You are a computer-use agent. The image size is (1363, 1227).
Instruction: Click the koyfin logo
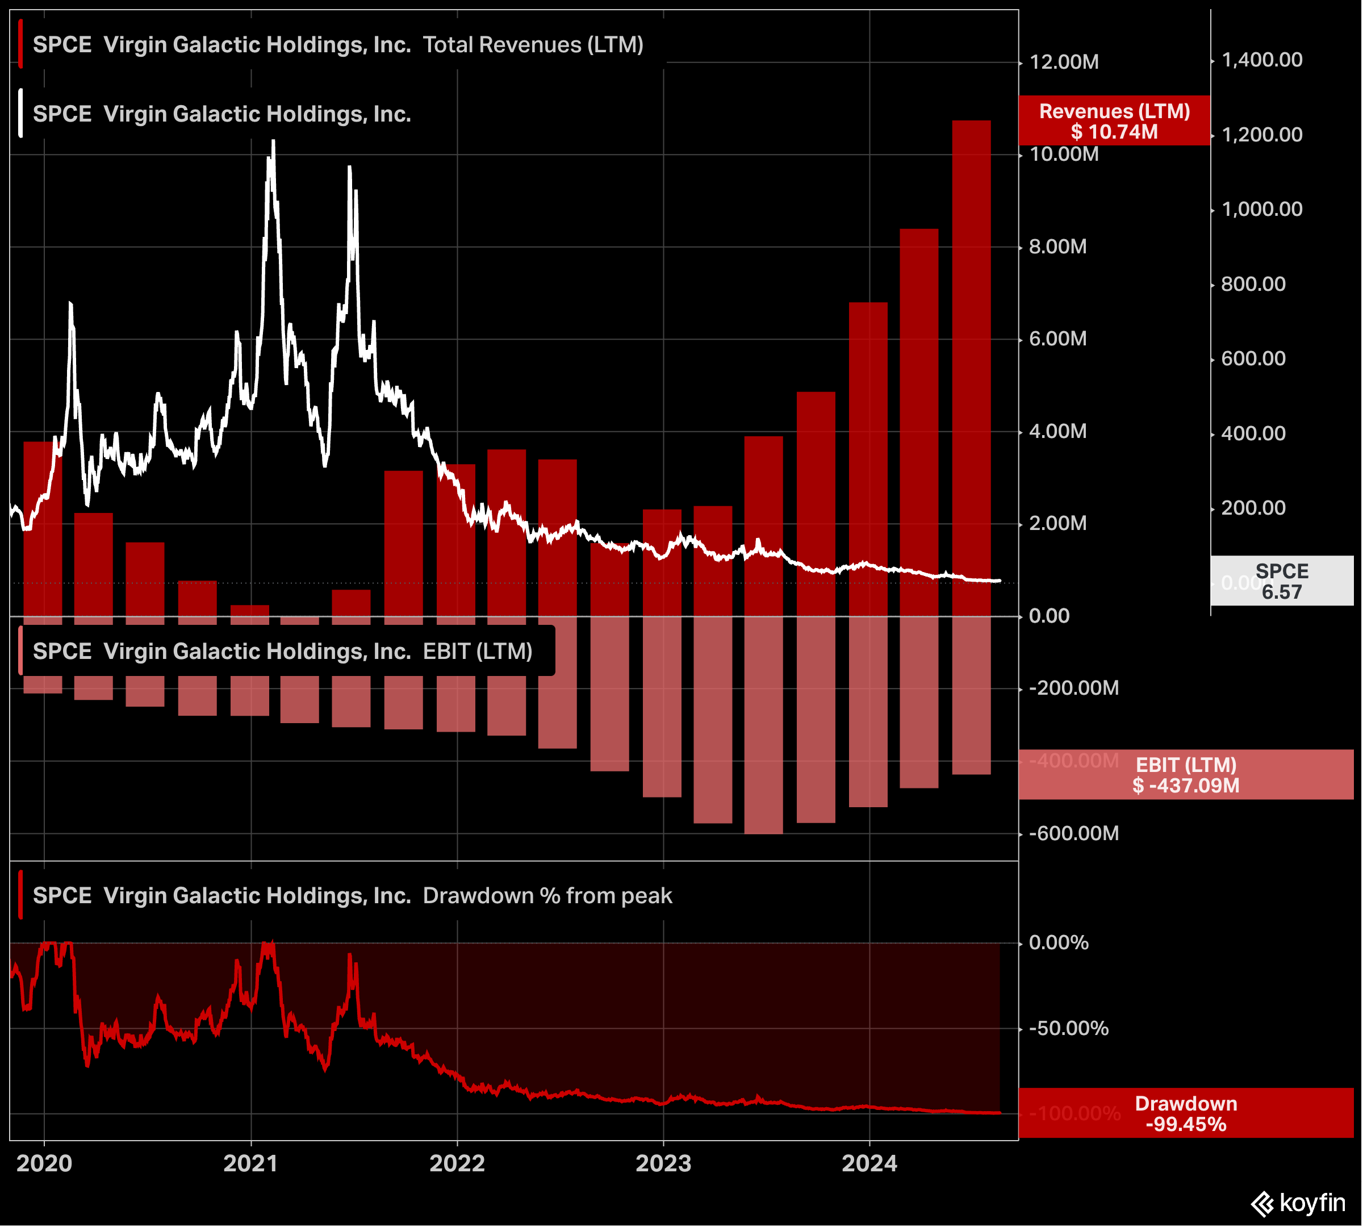point(1298,1202)
